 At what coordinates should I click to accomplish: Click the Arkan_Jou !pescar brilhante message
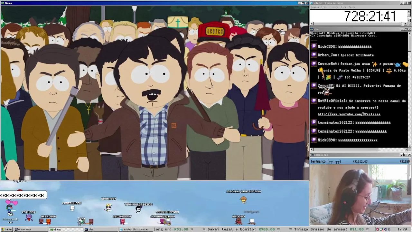346,55
